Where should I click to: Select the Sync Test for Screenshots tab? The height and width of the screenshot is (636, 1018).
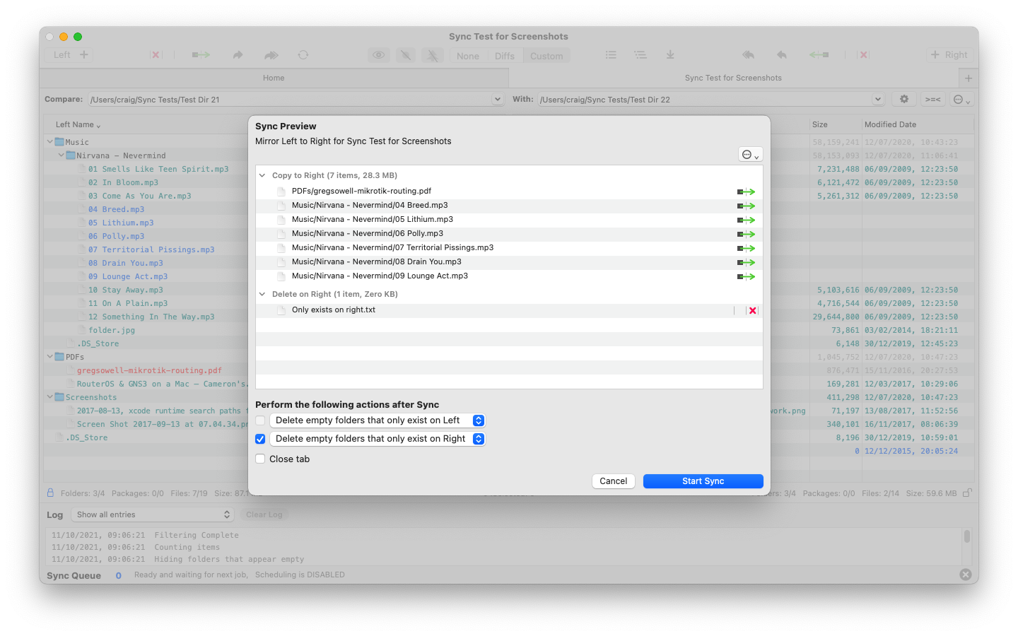(x=733, y=78)
